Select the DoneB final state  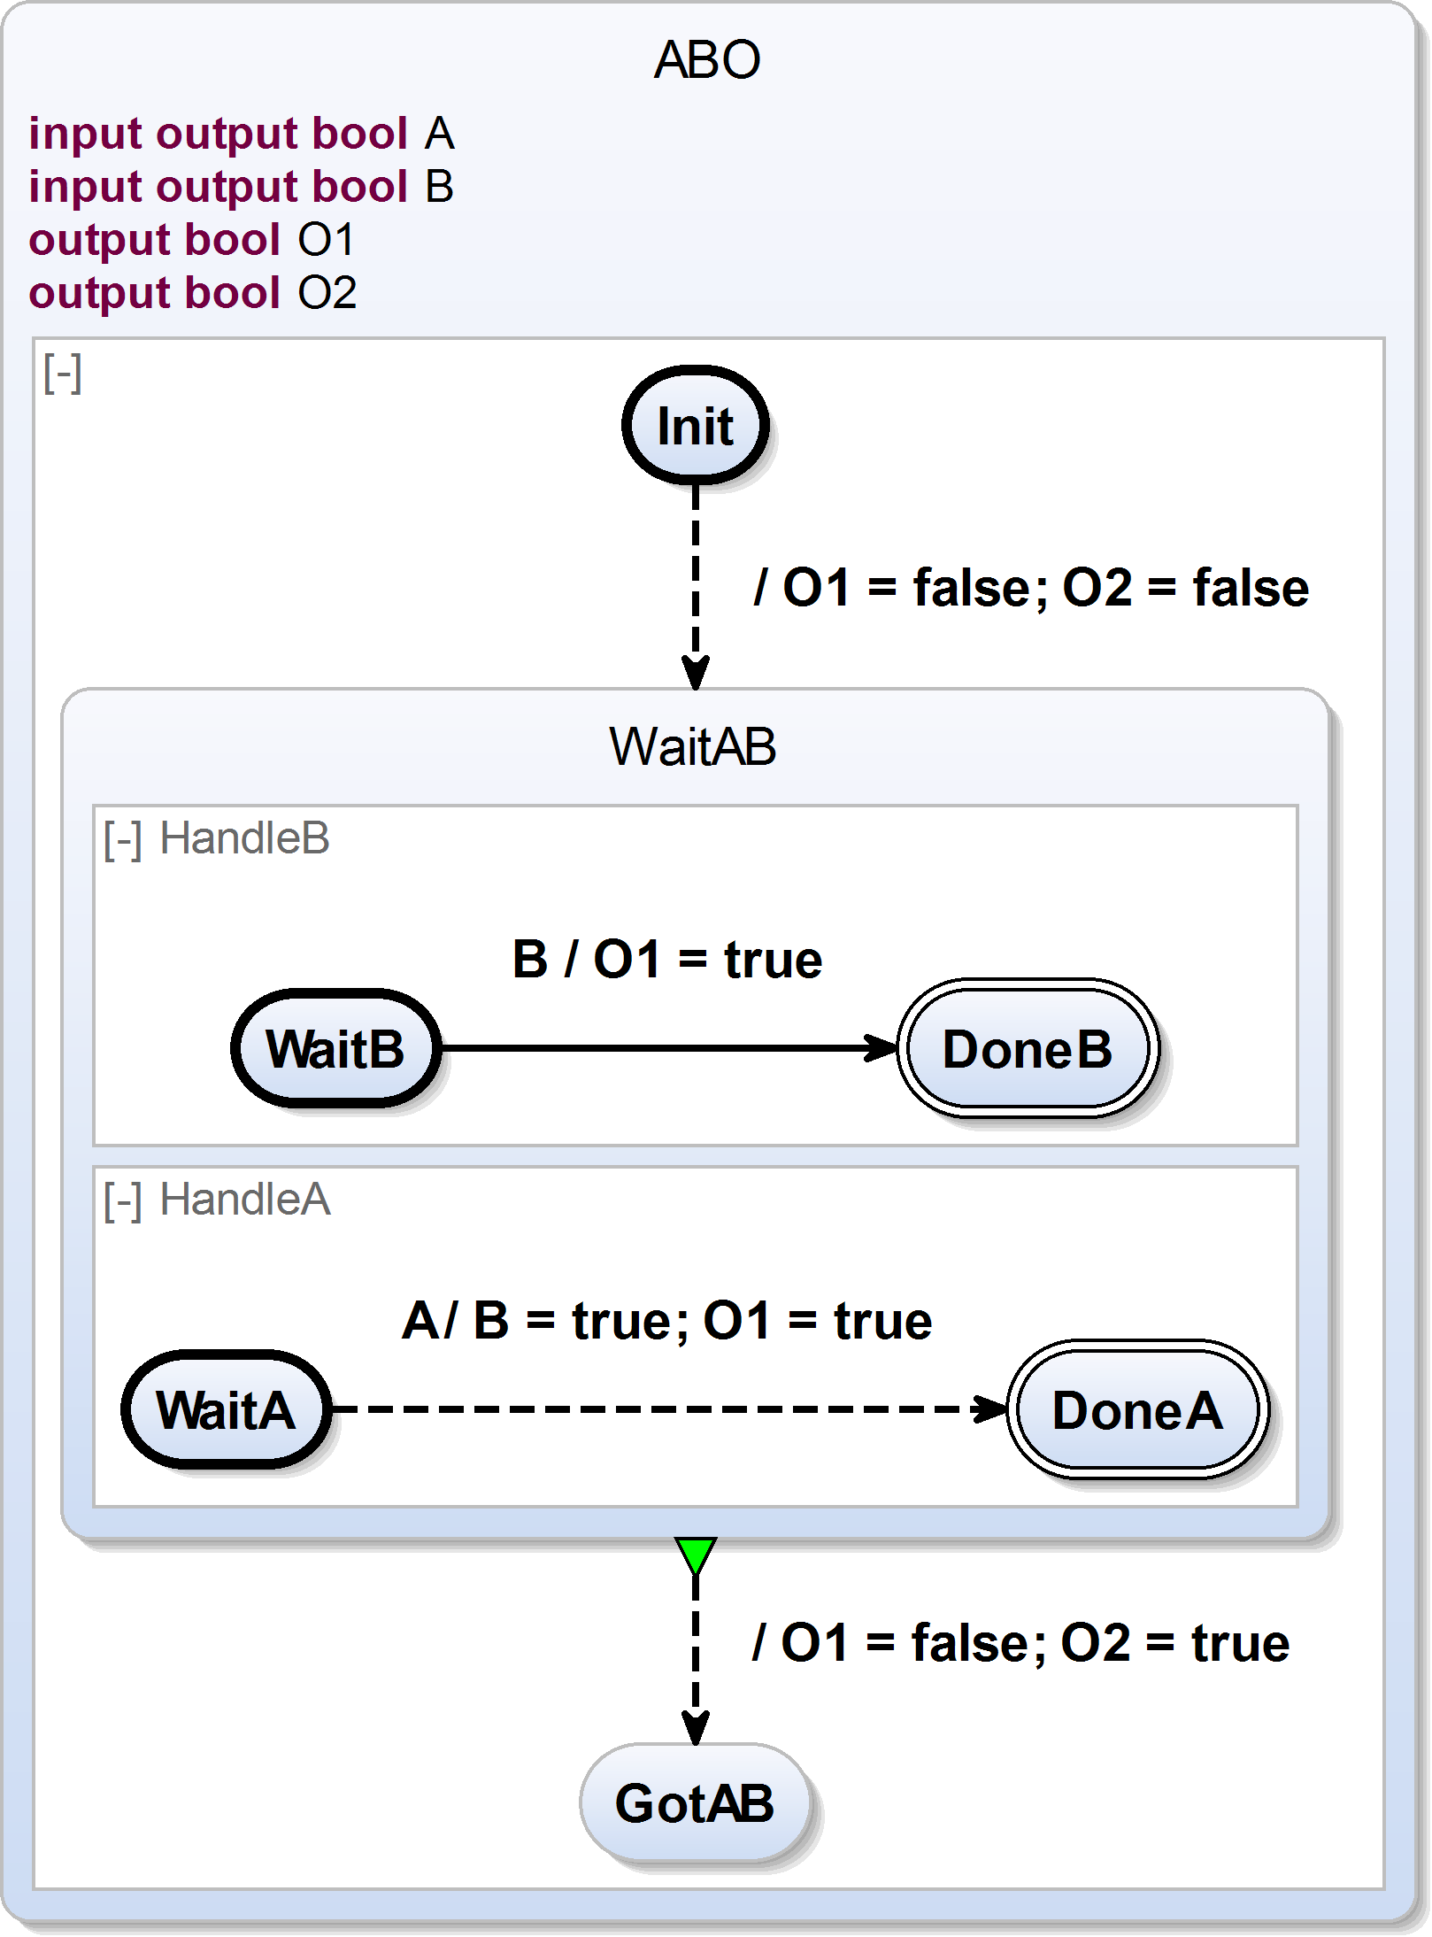(1027, 1049)
